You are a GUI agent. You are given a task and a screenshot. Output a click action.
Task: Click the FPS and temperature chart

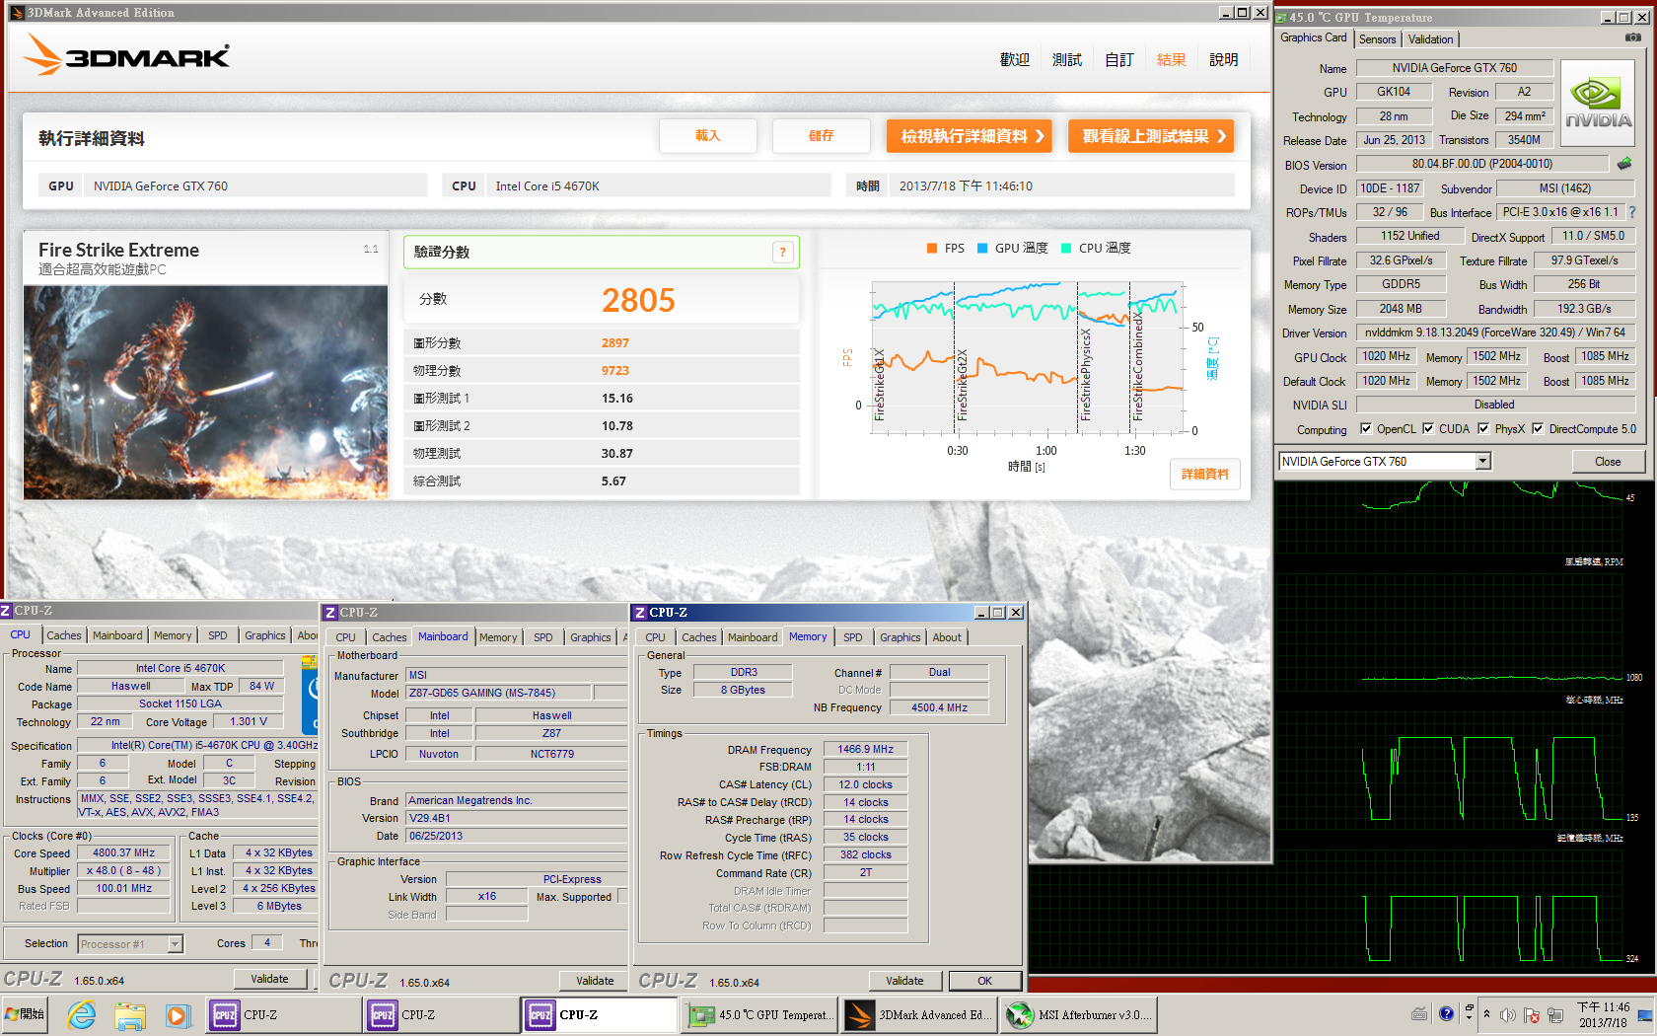1027,357
